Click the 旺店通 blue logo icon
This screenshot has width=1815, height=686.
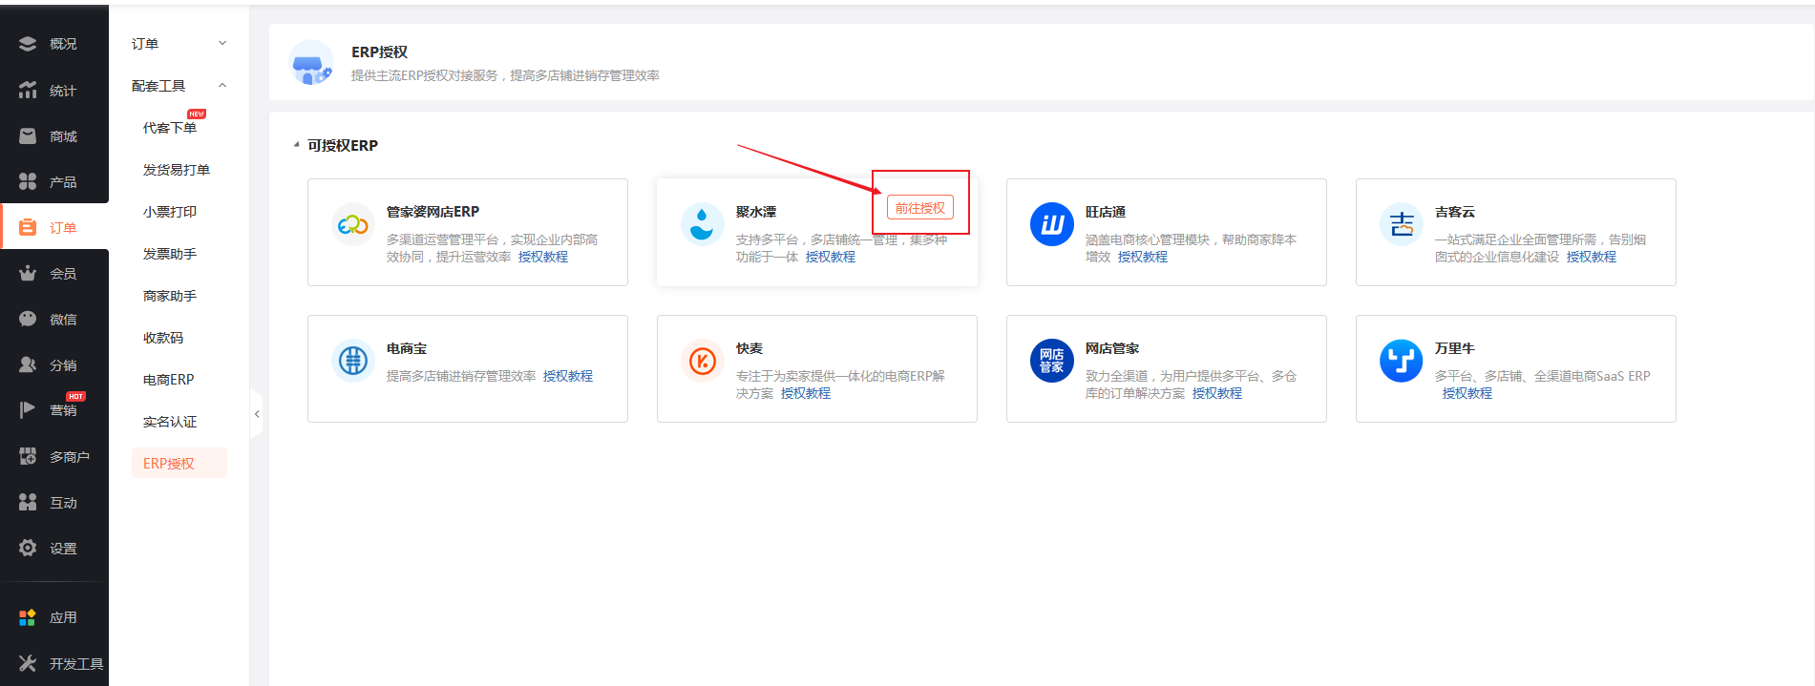point(1052,225)
